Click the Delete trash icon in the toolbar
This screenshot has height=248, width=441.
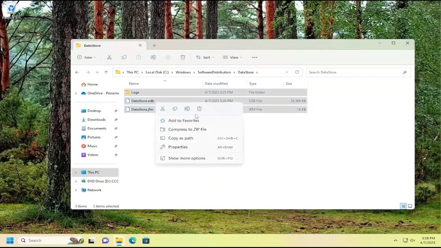[x=183, y=58]
